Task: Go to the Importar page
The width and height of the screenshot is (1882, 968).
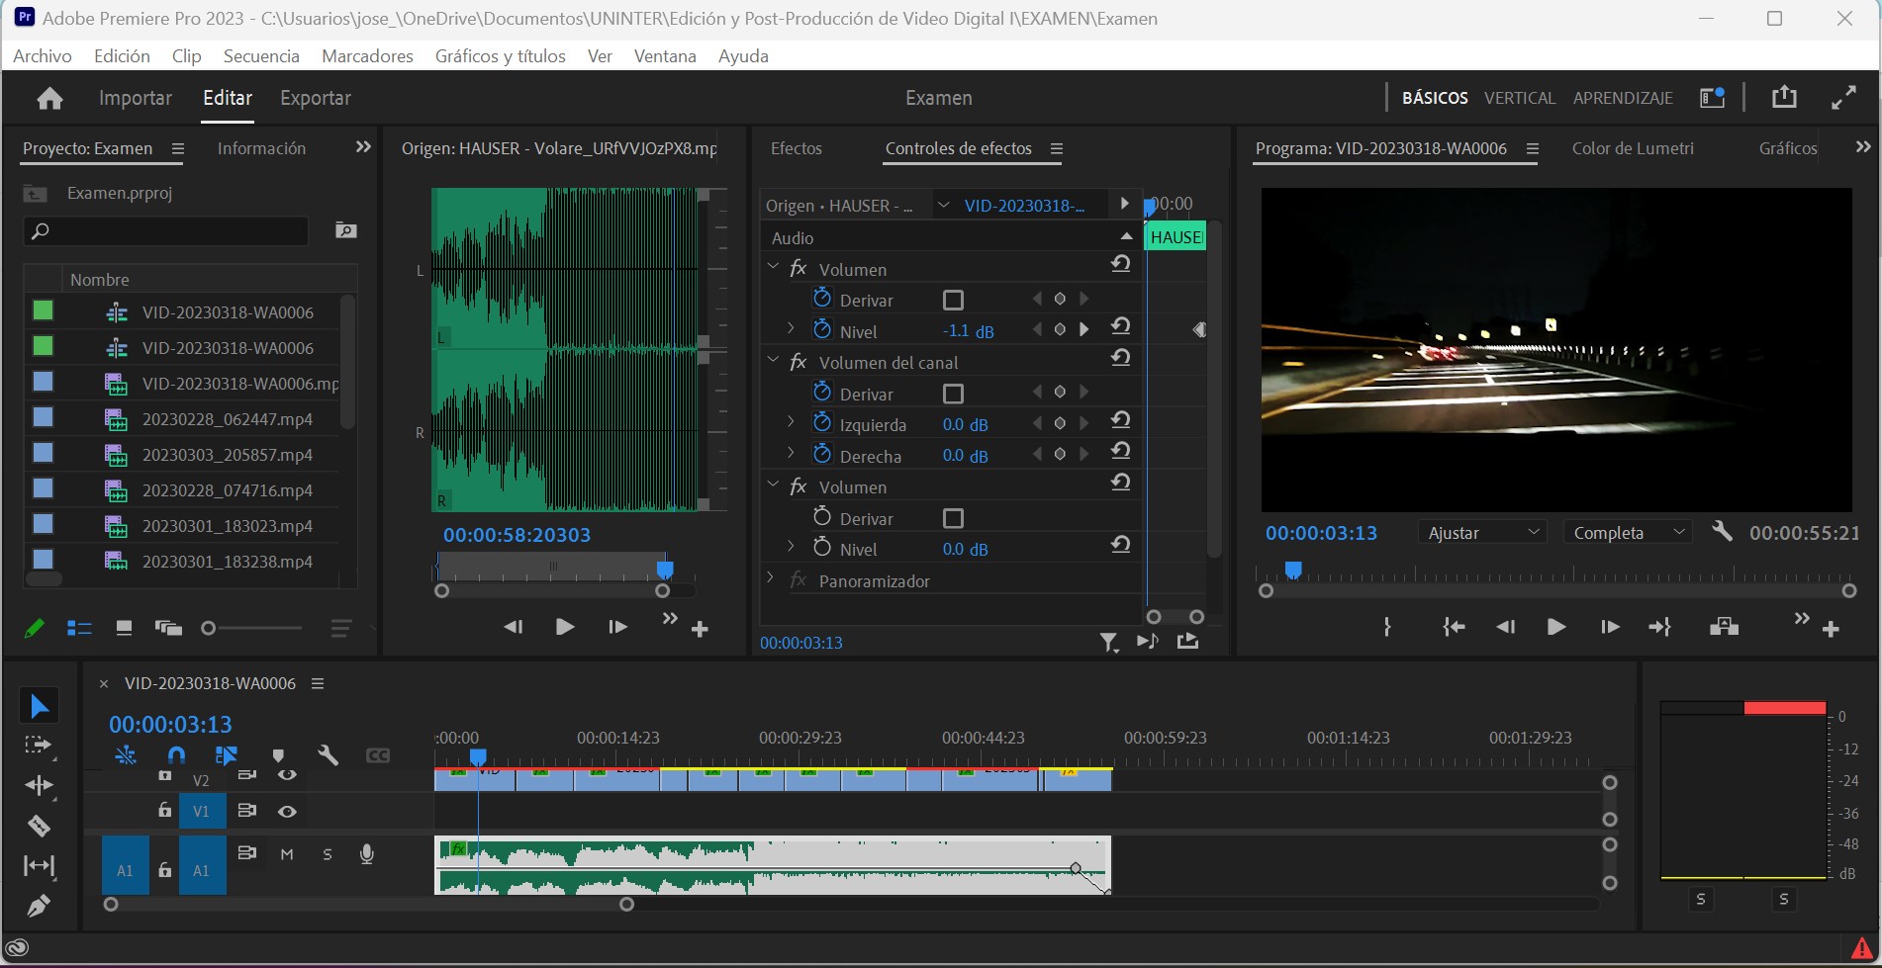Action: 136,98
